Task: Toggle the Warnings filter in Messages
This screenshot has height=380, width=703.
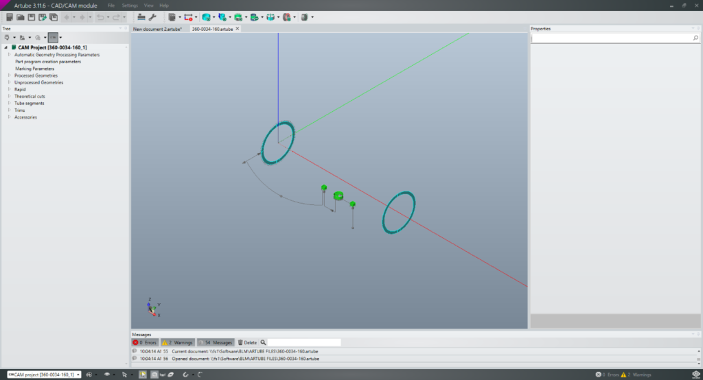Action: [177, 342]
